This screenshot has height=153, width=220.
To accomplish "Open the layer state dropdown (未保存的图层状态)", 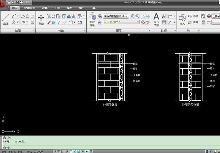I will coord(116,16).
